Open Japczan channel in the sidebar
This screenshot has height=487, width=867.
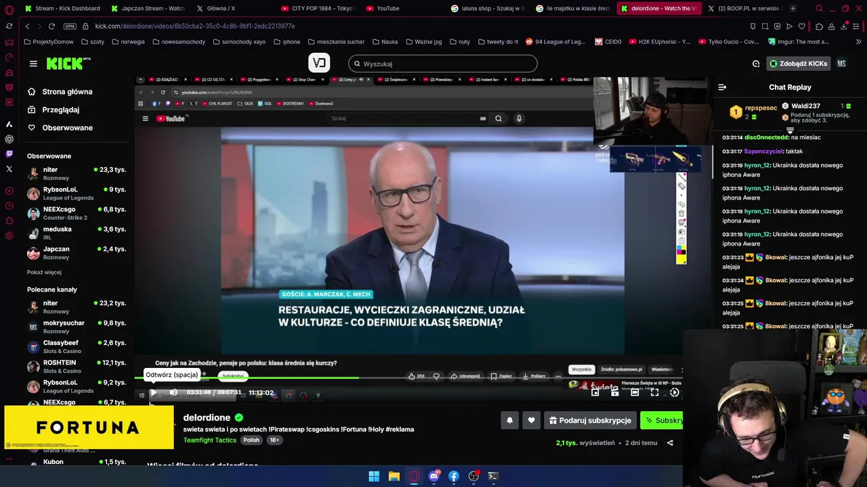77,252
